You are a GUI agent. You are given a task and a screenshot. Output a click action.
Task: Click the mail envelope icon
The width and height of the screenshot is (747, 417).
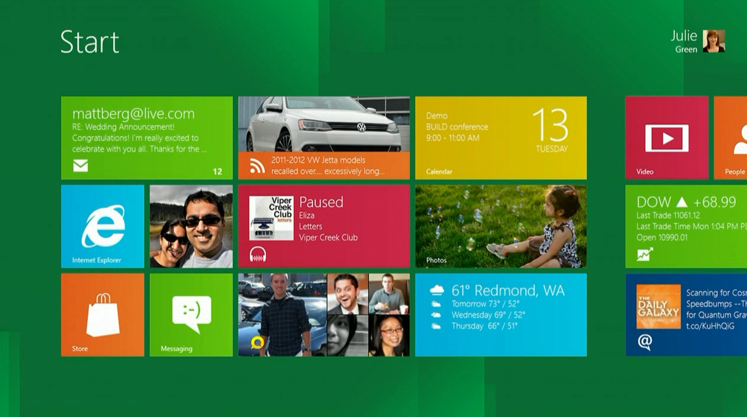pos(81,166)
